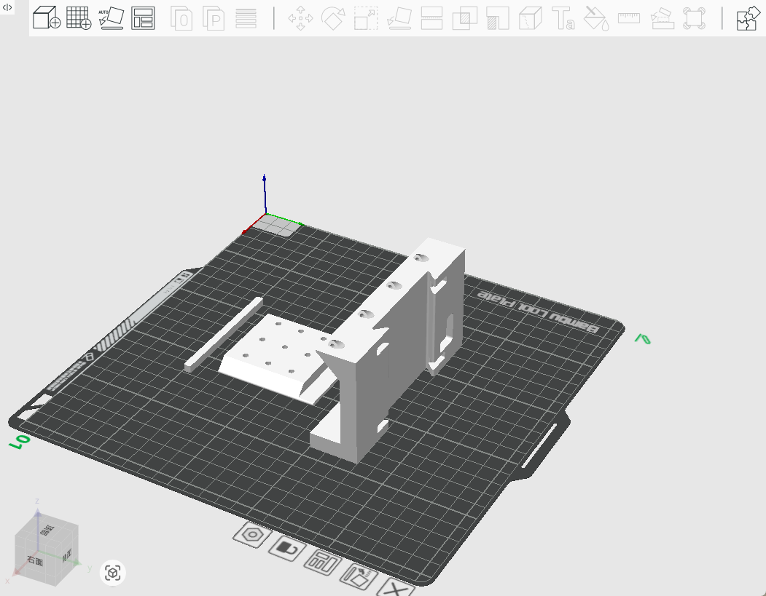The height and width of the screenshot is (596, 766).
Task: Select the Scale gizmo tool
Action: coord(366,18)
